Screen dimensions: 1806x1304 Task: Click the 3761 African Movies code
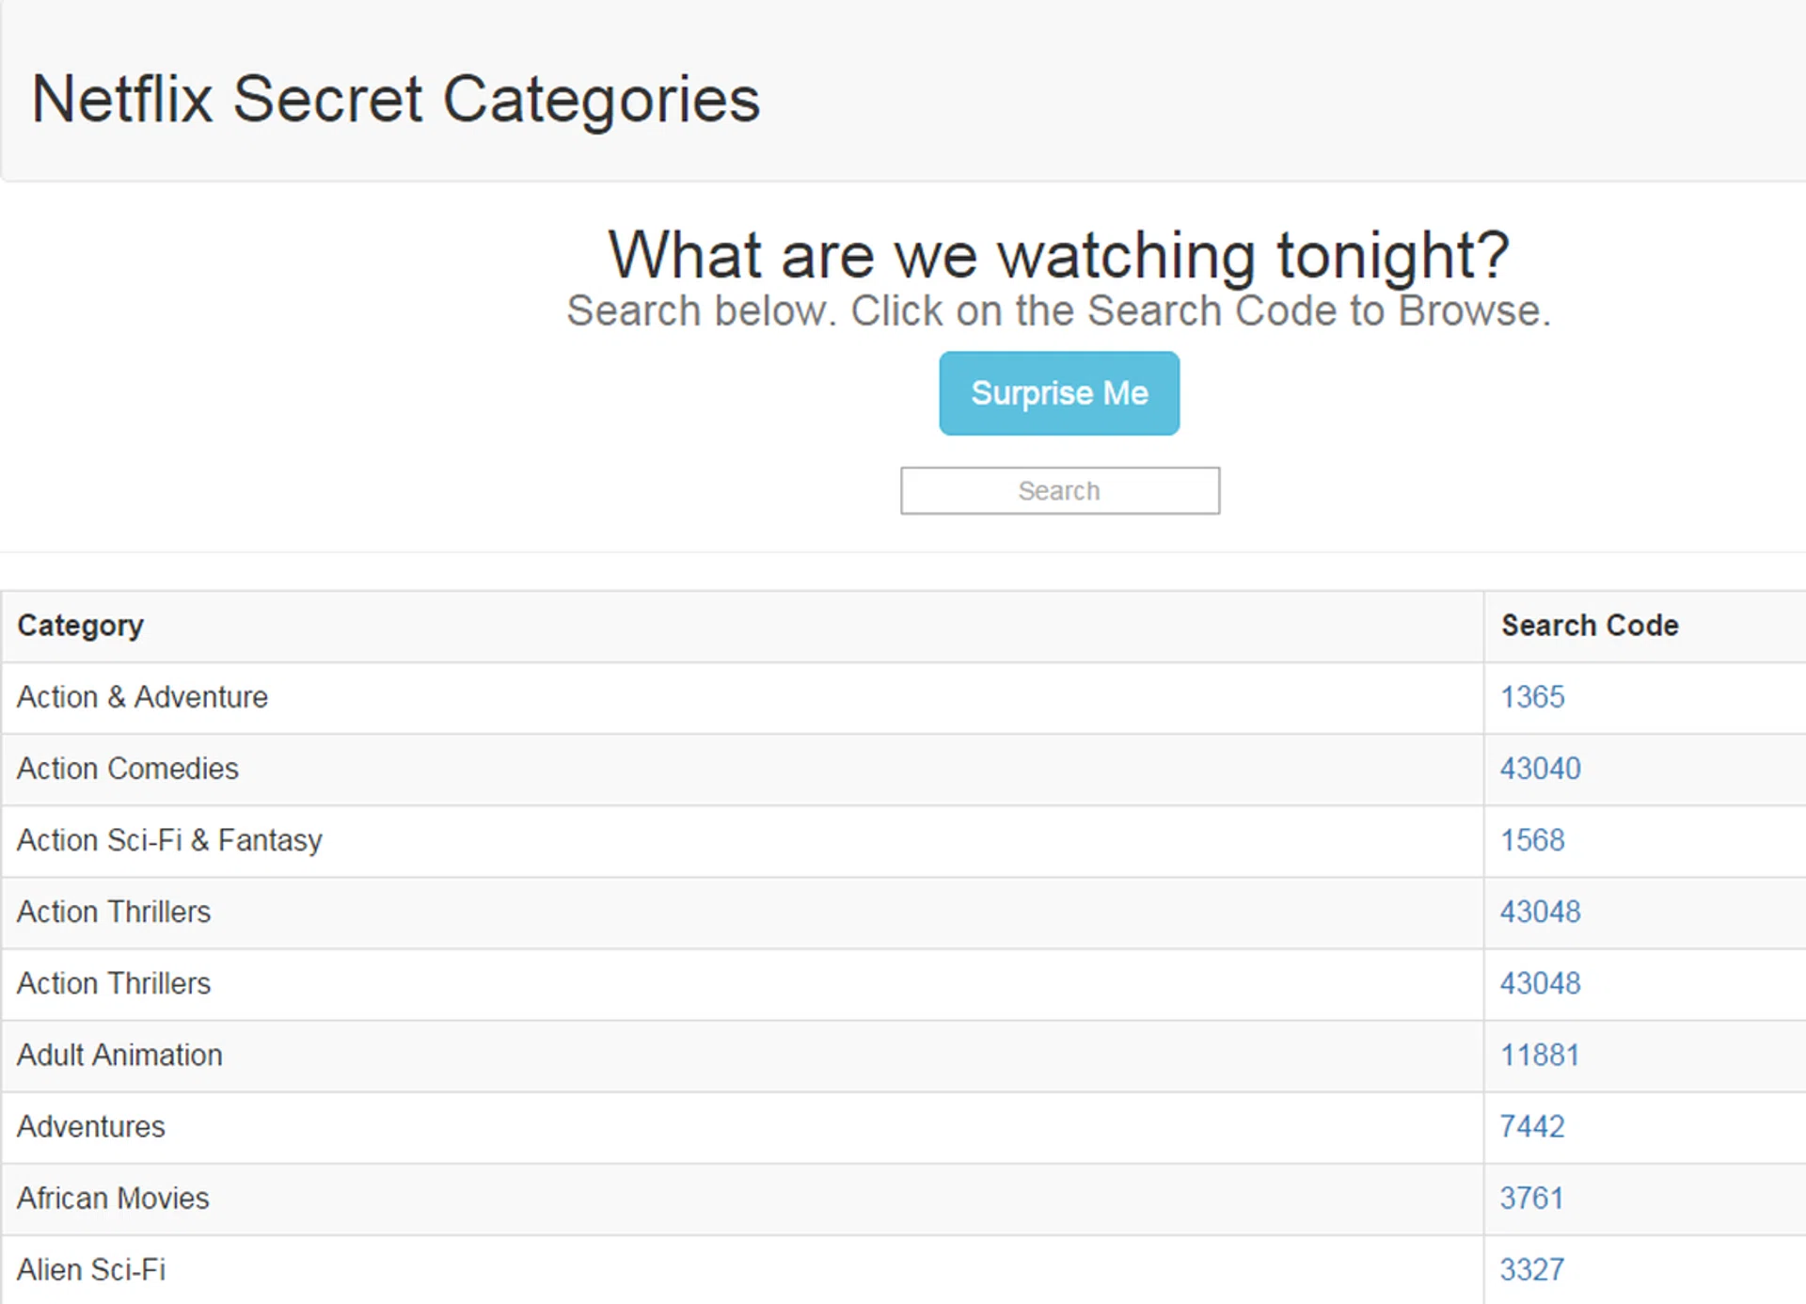pyautogui.click(x=1530, y=1198)
